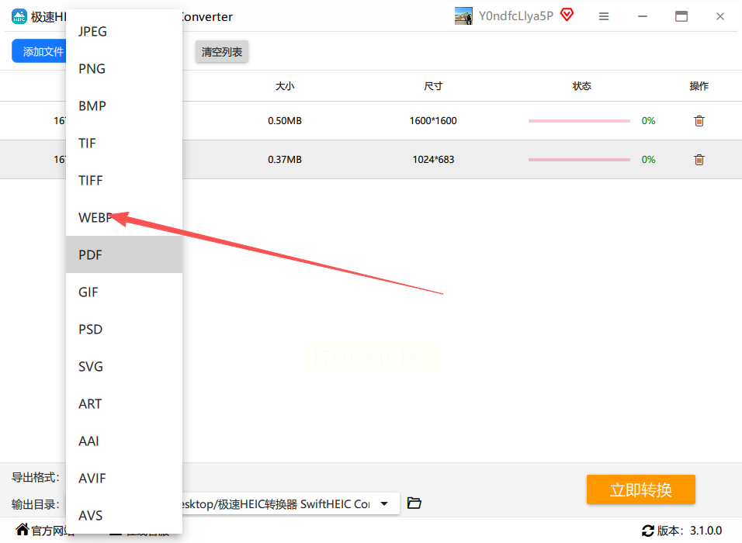Click the 0.37MB size cell
The width and height of the screenshot is (742, 543).
(x=285, y=159)
